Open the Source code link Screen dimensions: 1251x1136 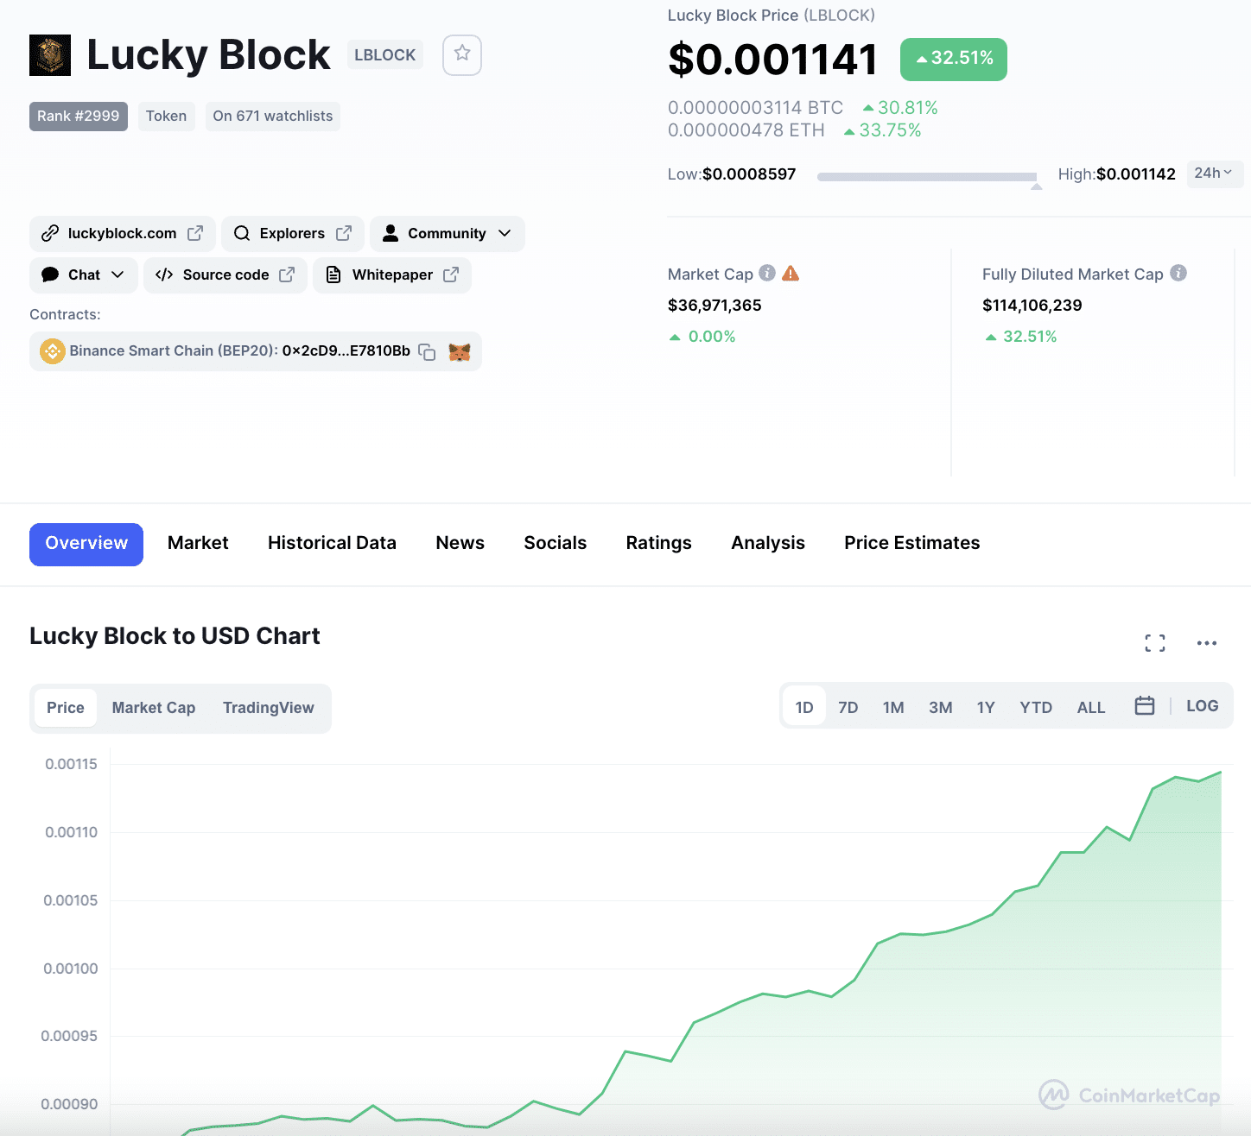225,275
